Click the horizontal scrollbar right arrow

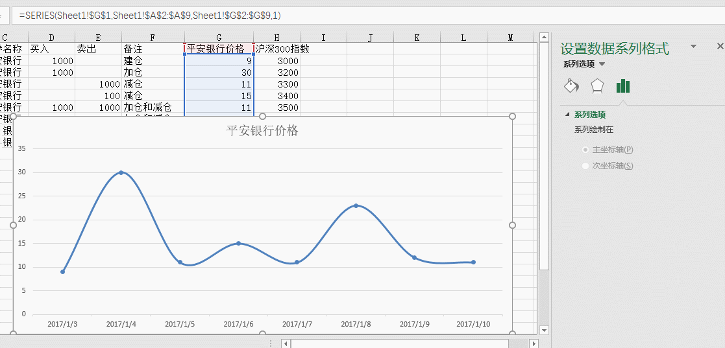pyautogui.click(x=534, y=343)
